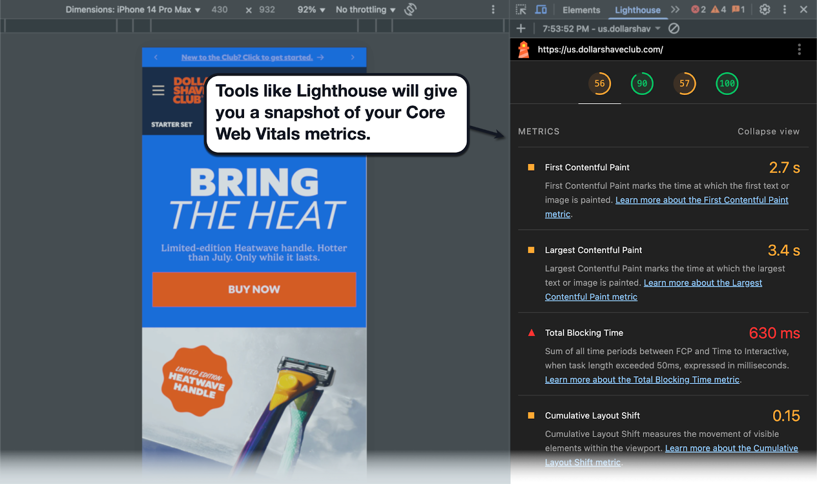Start a new Lighthouse report with plus
The height and width of the screenshot is (484, 817).
coord(521,29)
